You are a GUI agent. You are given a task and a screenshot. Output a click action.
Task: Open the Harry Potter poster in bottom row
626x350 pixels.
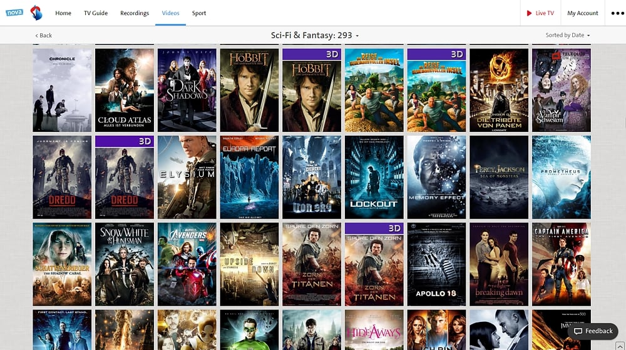(312, 329)
